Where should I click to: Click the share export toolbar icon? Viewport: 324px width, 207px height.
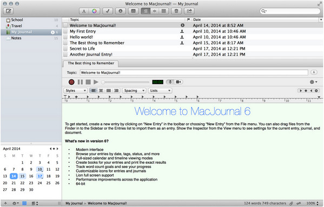[x=189, y=11]
